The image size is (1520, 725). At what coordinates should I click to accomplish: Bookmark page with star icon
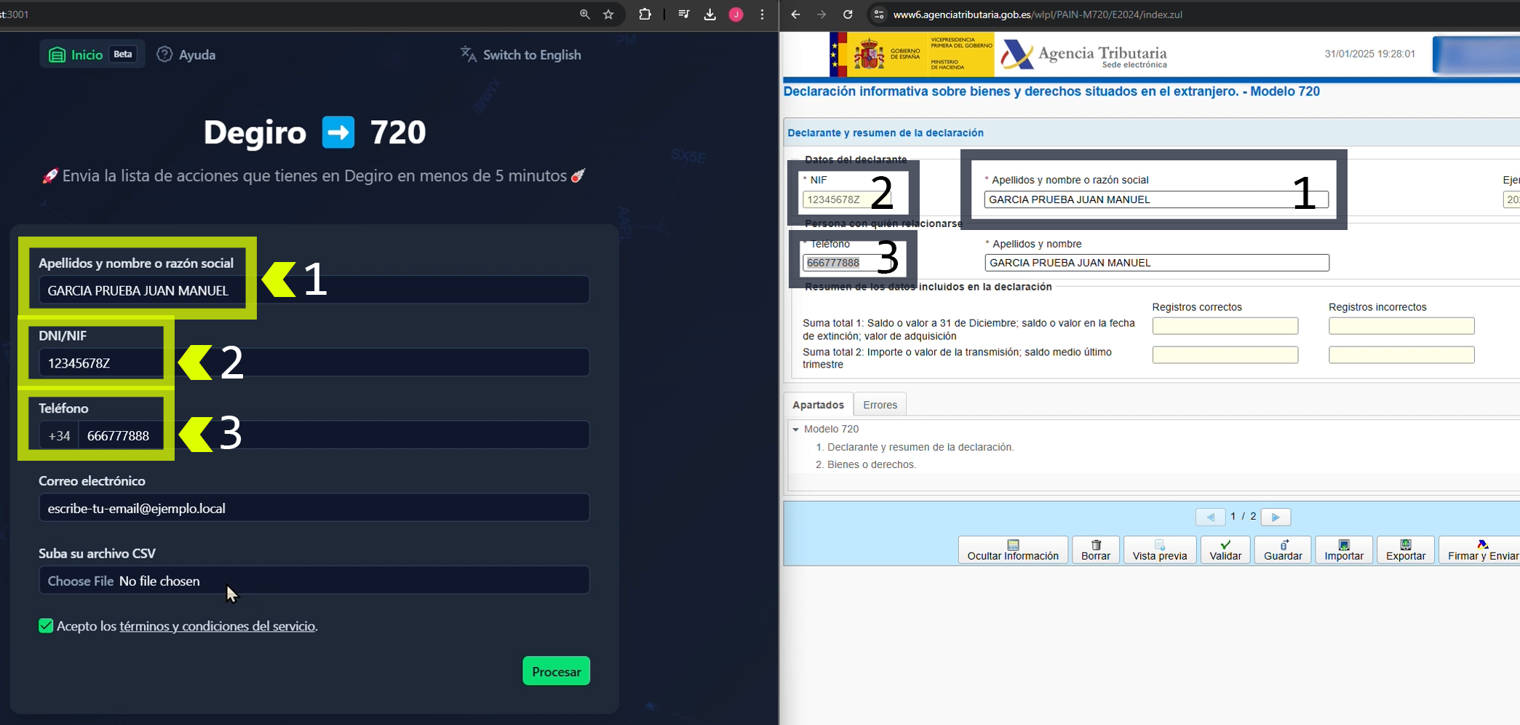click(x=608, y=15)
